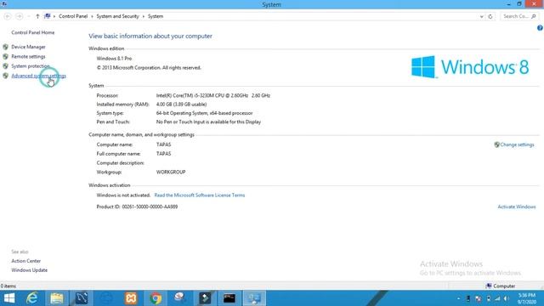Click the Forward navigation arrow

pos(20,16)
